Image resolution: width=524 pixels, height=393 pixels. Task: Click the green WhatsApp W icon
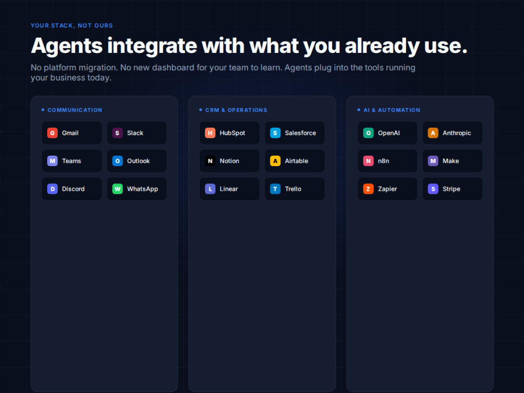coord(117,189)
